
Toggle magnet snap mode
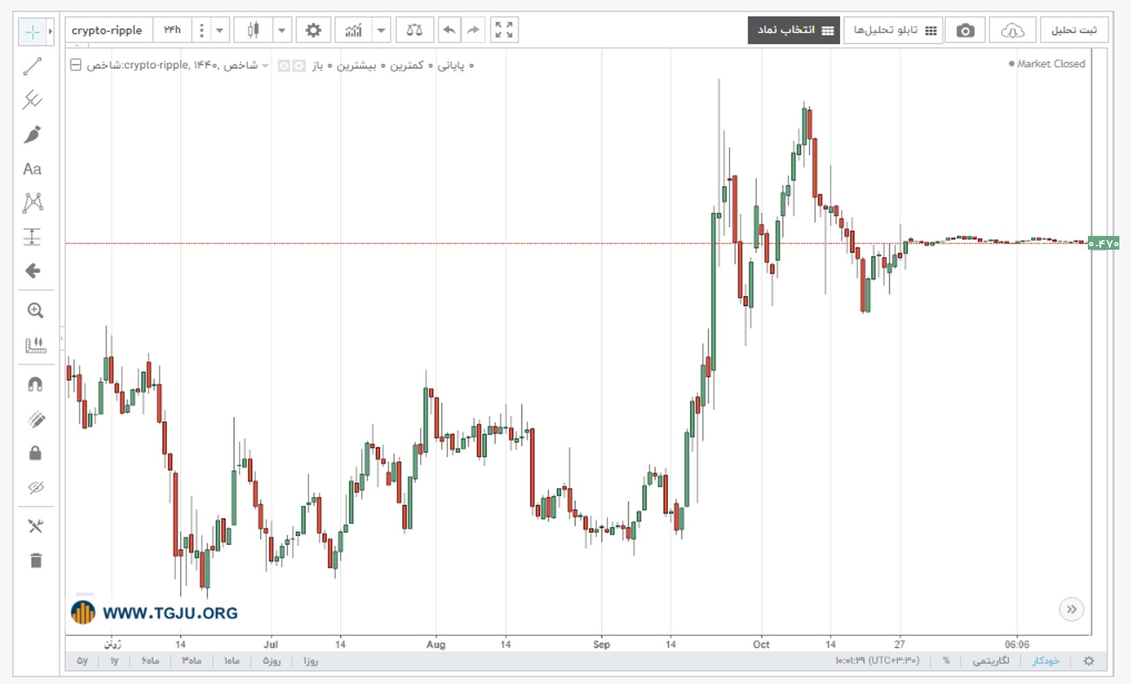click(36, 384)
